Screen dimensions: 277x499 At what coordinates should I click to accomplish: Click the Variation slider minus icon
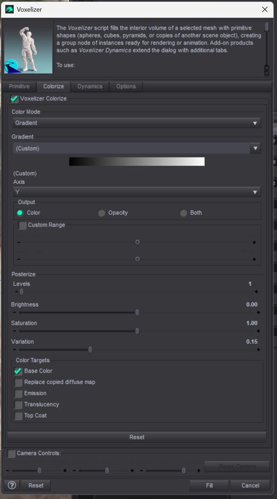pyautogui.click(x=15, y=349)
